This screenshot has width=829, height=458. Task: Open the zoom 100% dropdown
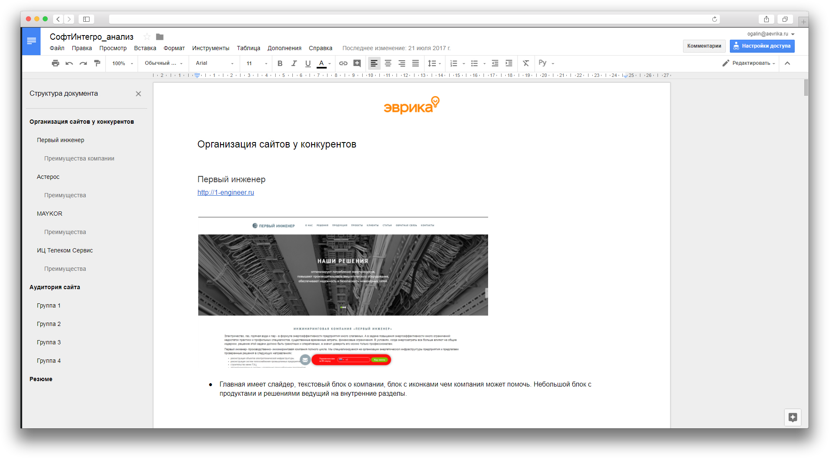point(122,63)
